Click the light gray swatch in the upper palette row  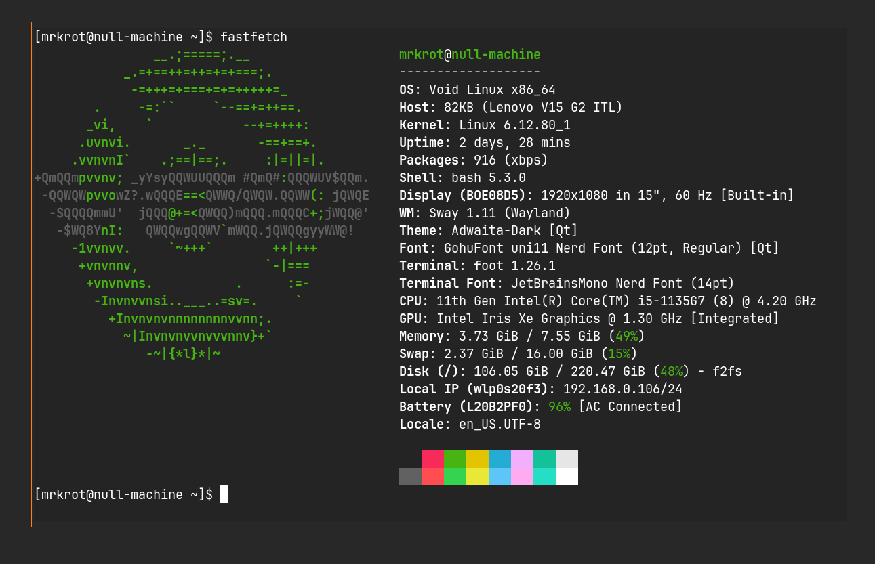point(567,459)
